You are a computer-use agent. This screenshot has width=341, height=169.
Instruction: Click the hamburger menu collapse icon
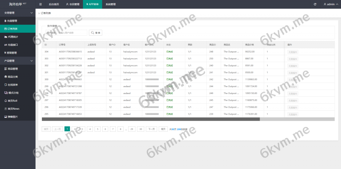pos(41,4)
